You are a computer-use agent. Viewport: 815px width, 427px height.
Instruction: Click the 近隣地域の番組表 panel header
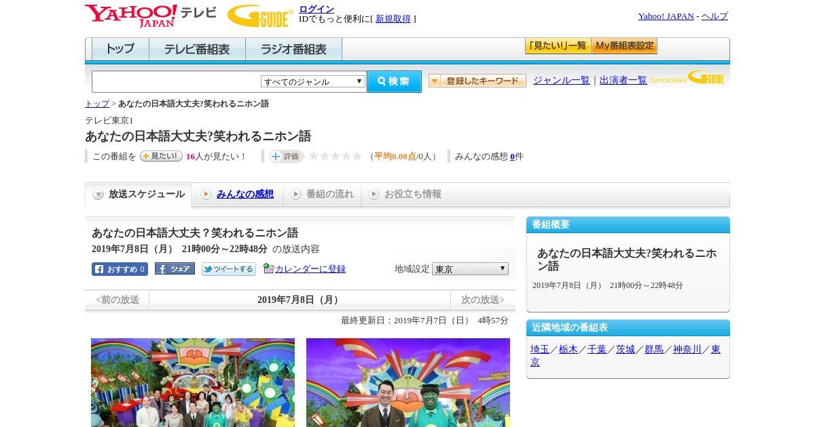pyautogui.click(x=628, y=328)
